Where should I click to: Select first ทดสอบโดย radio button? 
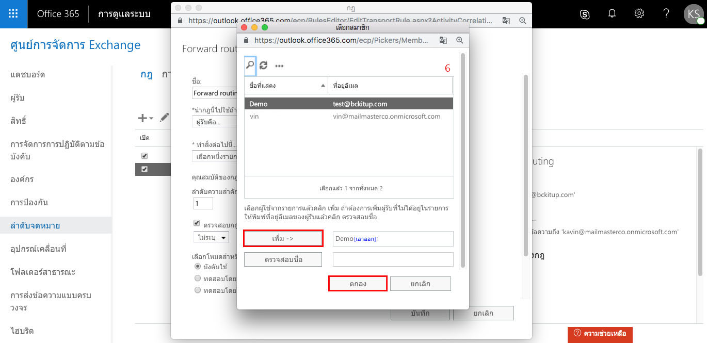click(198, 279)
